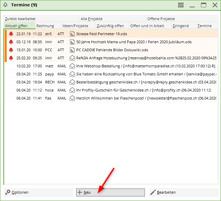Click red bell on 50 Jahre Hochzeit row
Viewport: 221px width, 201px height.
pyautogui.click(x=11, y=42)
